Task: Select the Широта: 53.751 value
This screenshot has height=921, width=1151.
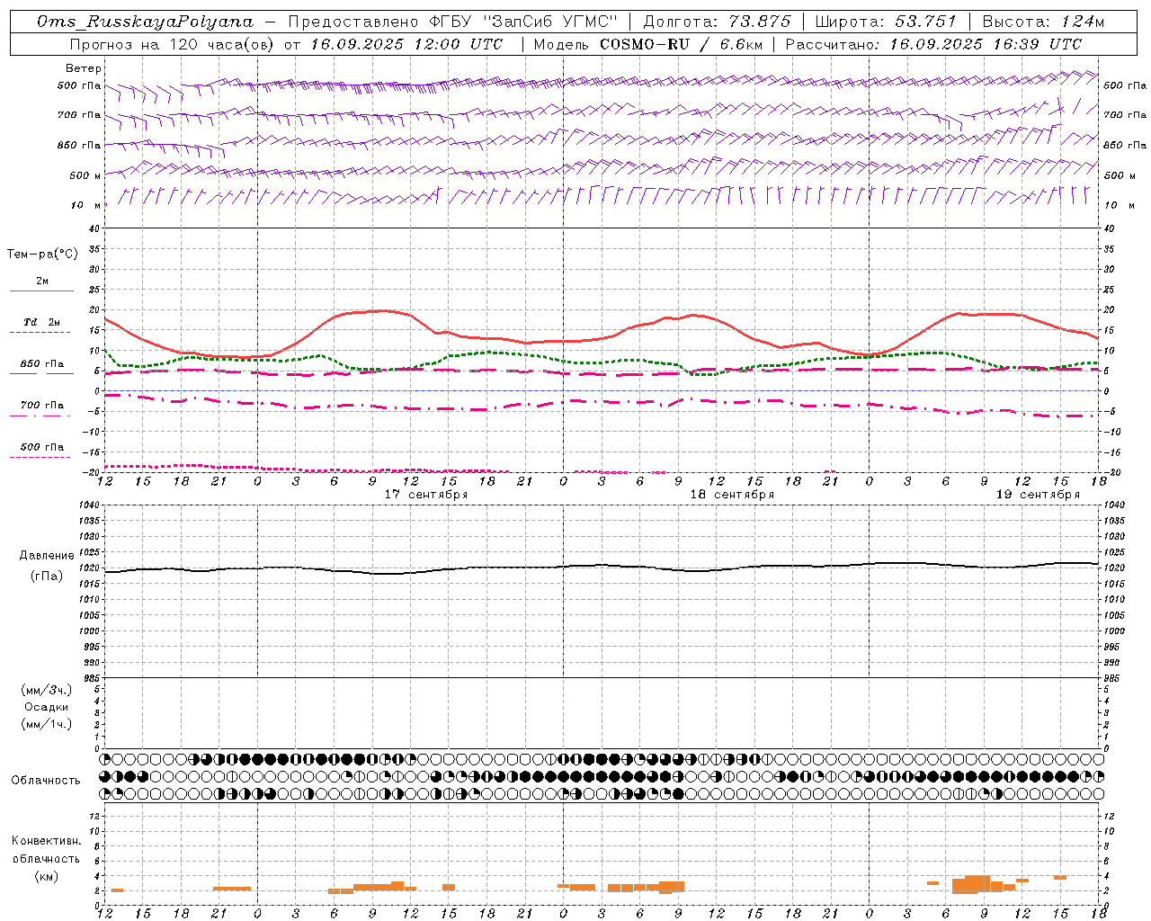Action: [886, 22]
